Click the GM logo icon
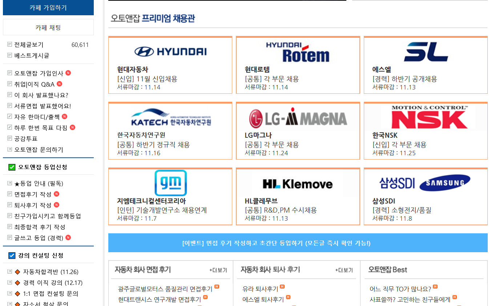Viewport: 491px width, 306px height. (x=170, y=183)
